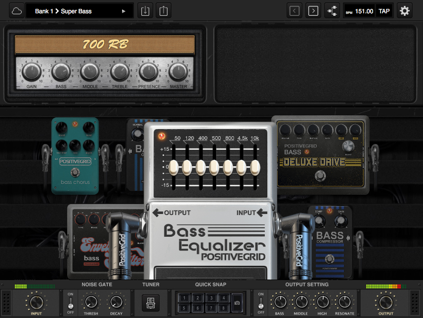Click the upload/share preset icon
Screen dimensions: 423x318
coord(163,10)
